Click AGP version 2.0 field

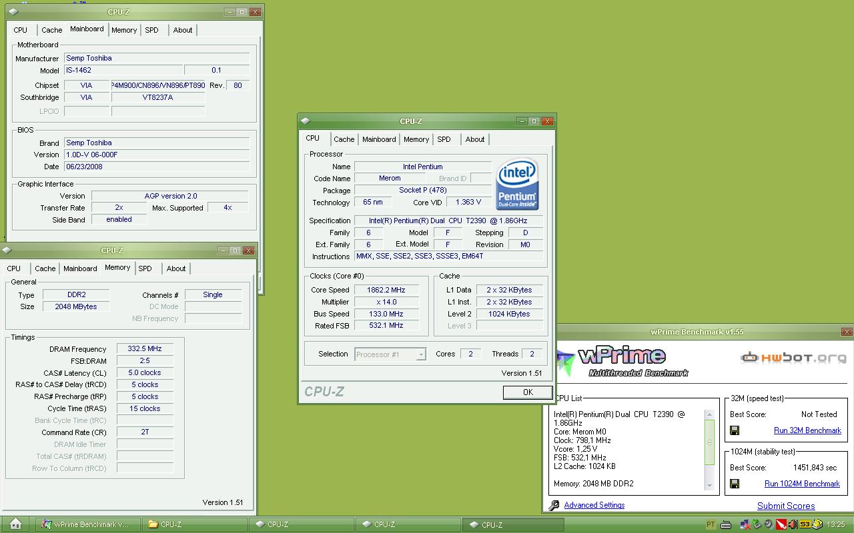170,196
